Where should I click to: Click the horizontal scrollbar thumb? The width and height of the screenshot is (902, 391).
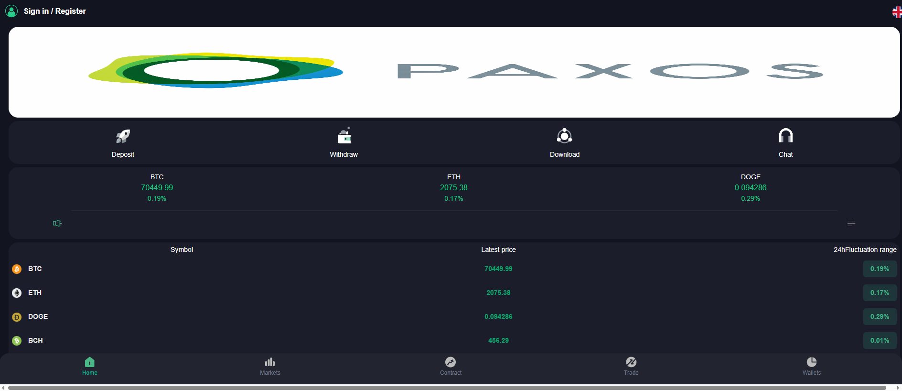click(447, 388)
